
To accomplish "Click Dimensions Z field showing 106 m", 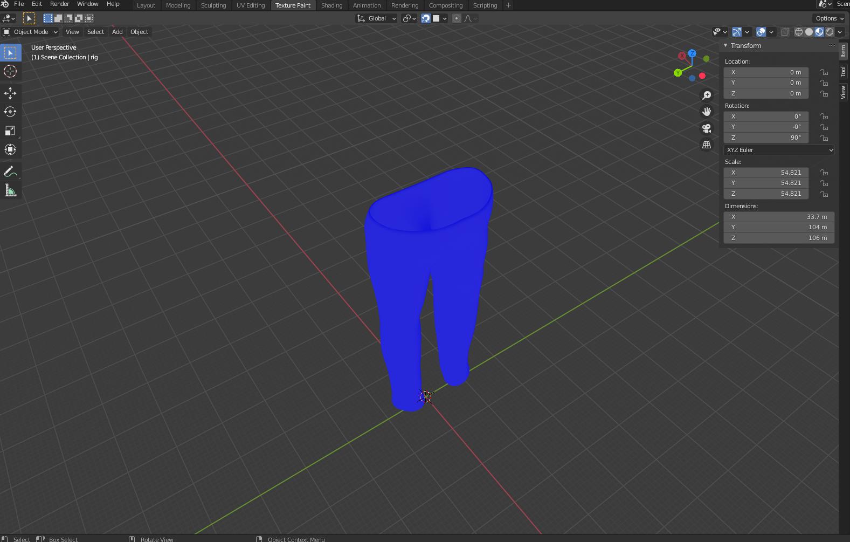I will point(779,238).
